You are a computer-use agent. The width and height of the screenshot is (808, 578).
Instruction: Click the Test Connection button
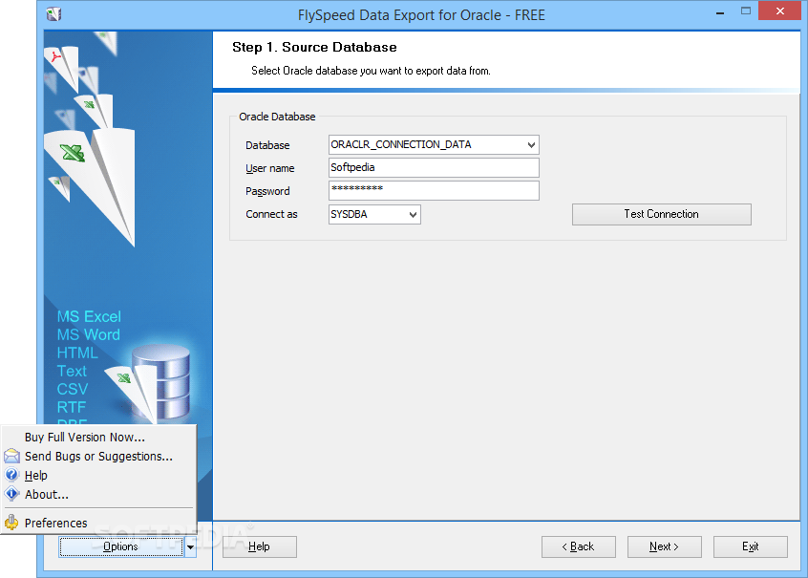coord(661,214)
